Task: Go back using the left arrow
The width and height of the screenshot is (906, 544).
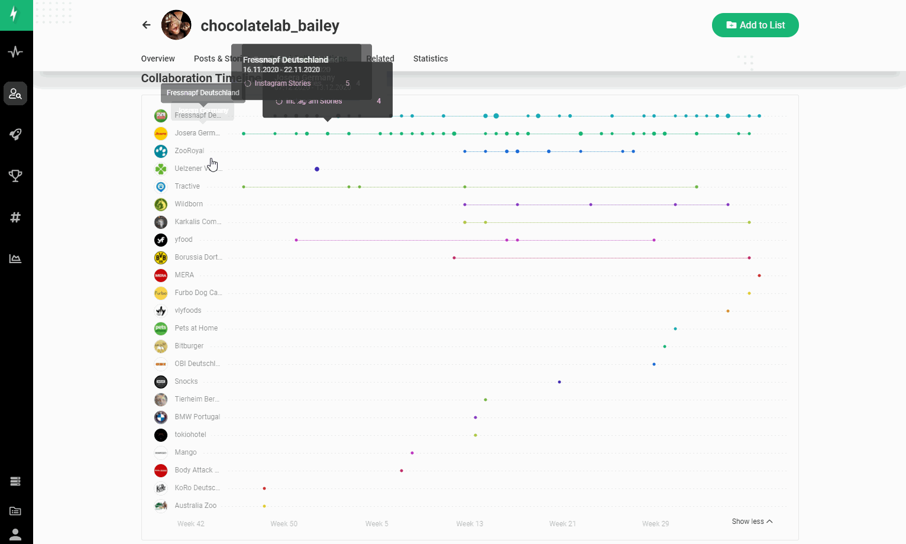Action: 146,25
